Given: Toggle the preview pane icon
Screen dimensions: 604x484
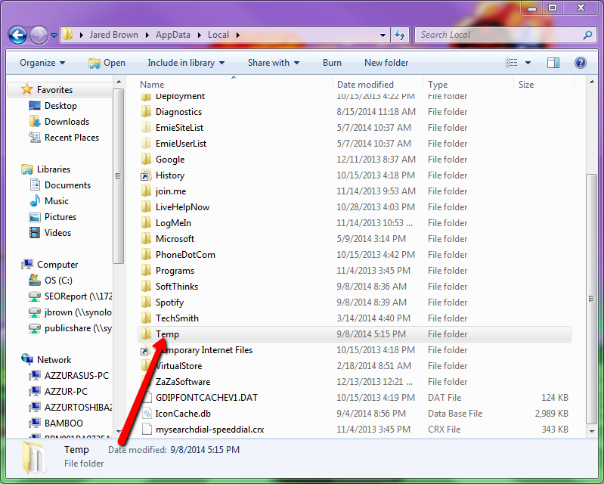Looking at the screenshot, I should click(553, 63).
